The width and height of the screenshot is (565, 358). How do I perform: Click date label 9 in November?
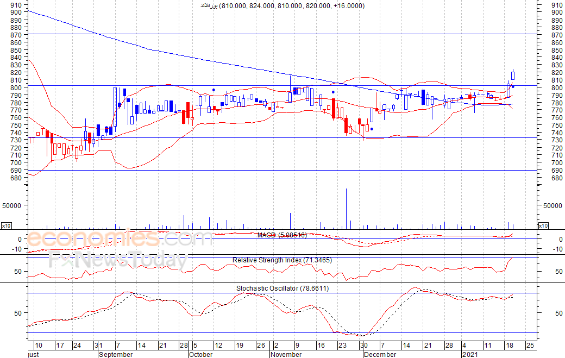297,346
